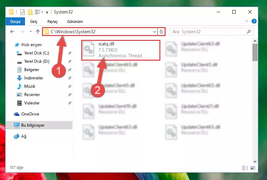This screenshot has width=267, height=180.
Task: Click the pin icon beside Yerel Disk (D:)
Action: pyautogui.click(x=69, y=61)
